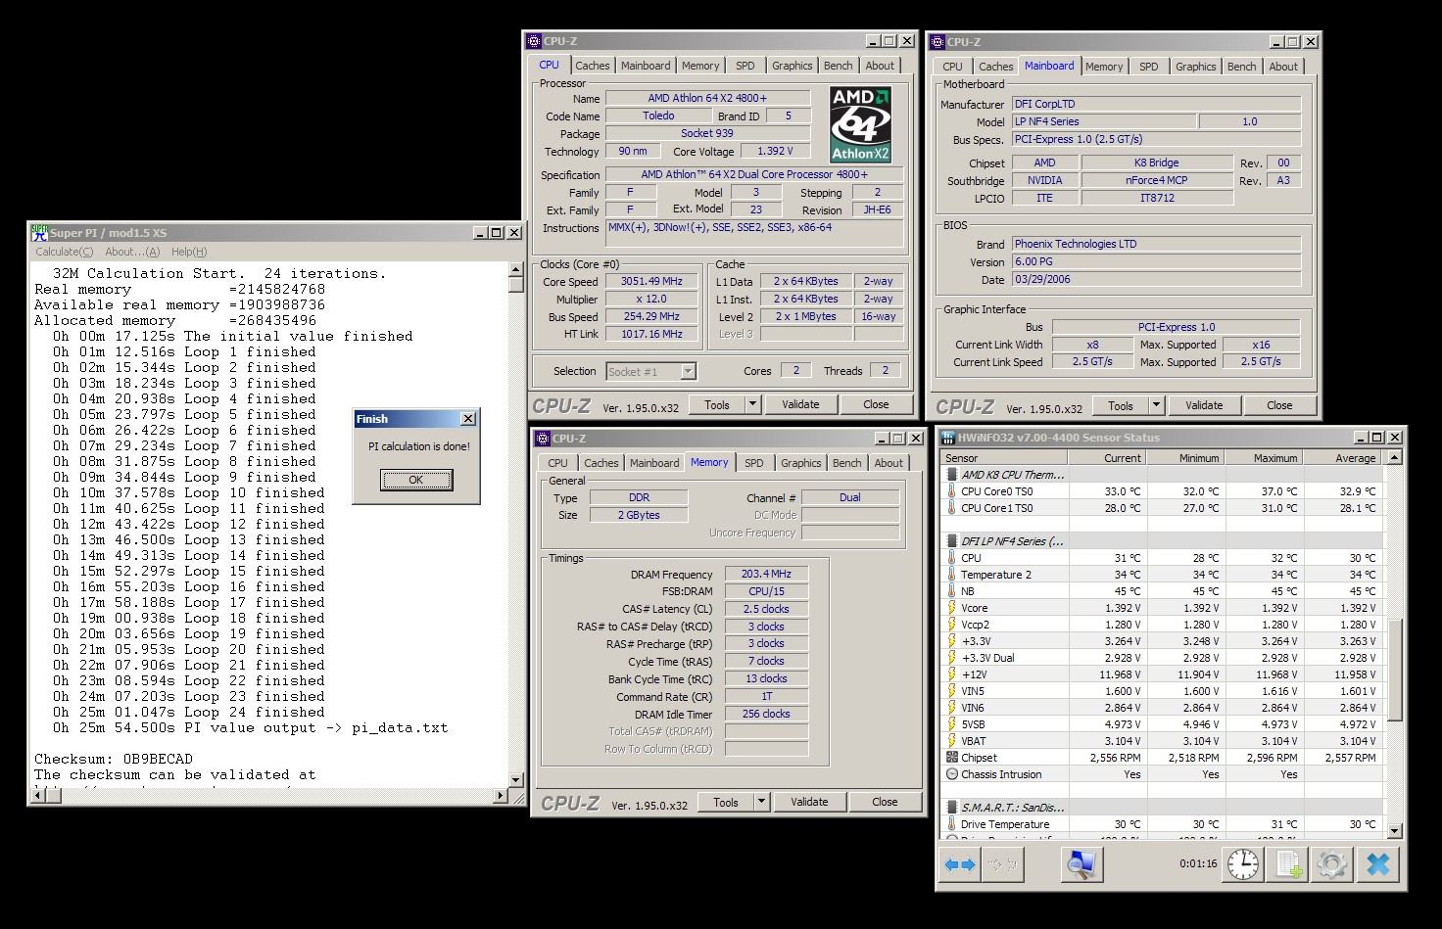Click the Checksum: 0B9BECAD line in Super PI

point(114,759)
